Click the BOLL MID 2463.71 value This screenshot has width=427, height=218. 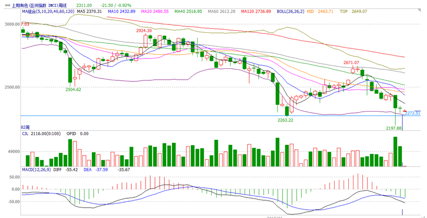click(319, 11)
